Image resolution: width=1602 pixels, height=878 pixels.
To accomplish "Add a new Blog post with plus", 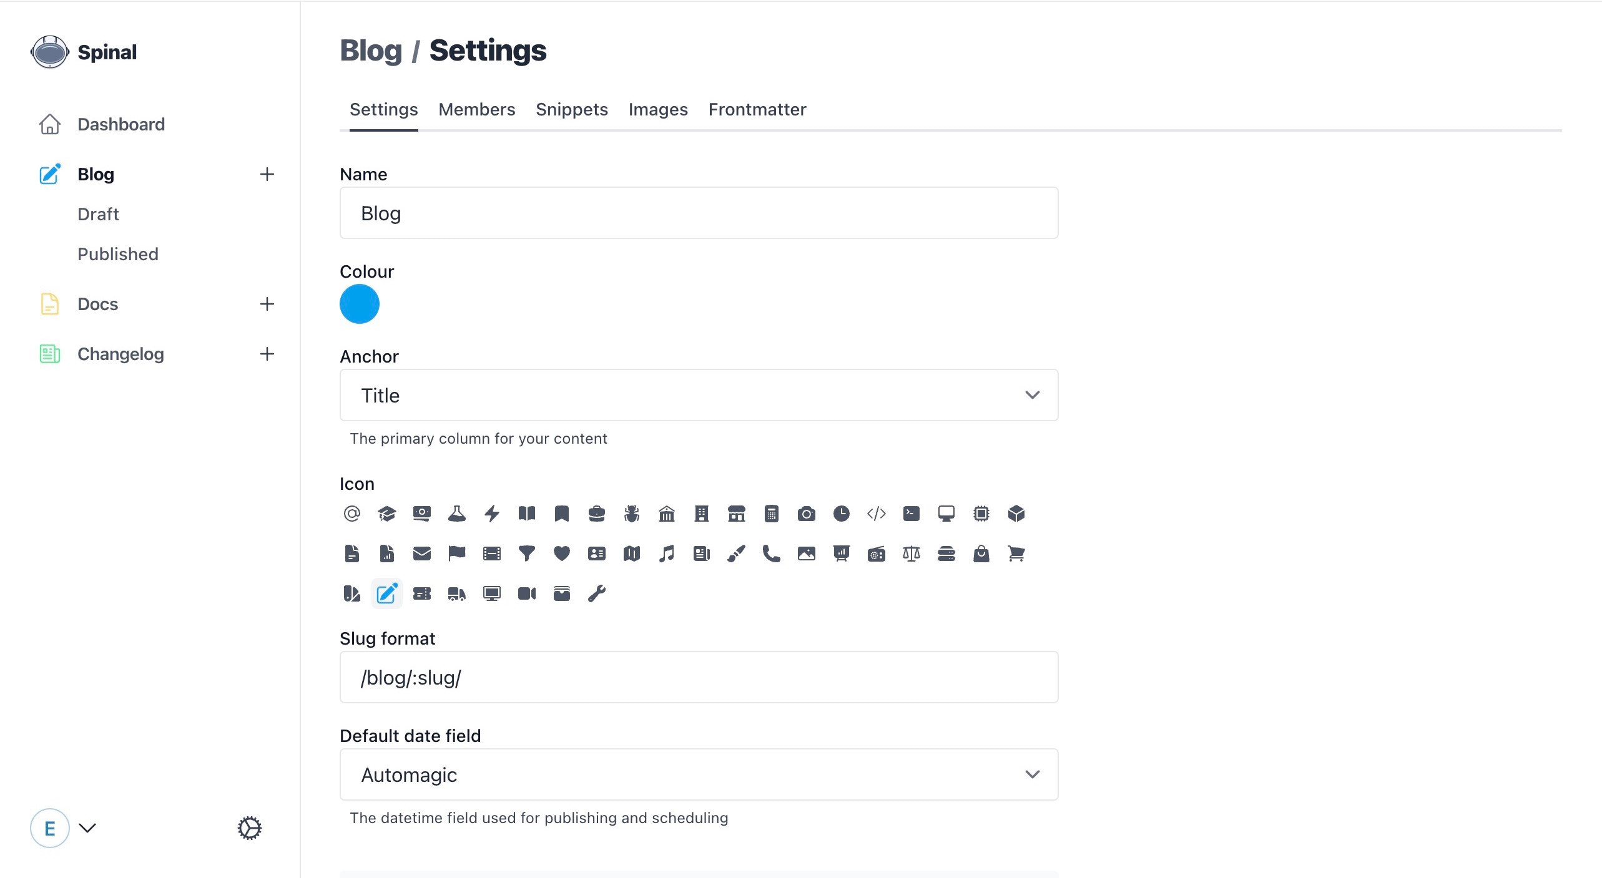I will [x=267, y=174].
